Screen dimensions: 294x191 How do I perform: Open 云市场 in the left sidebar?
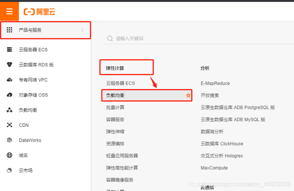click(x=26, y=171)
